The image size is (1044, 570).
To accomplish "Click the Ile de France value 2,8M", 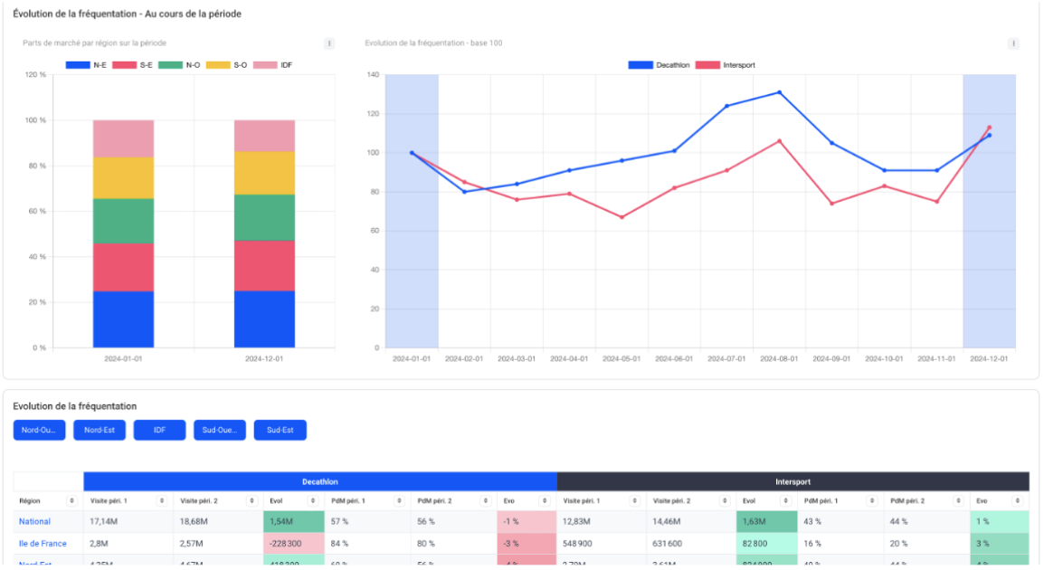I will 128,544.
